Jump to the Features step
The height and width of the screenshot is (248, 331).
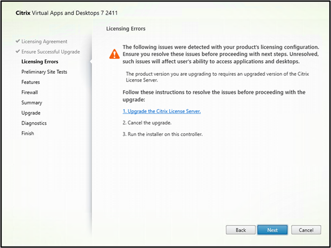click(30, 82)
